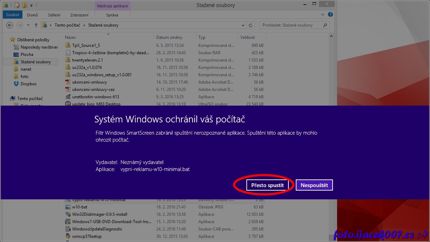Select the unetbootin-windows-613 application icon

point(68,97)
